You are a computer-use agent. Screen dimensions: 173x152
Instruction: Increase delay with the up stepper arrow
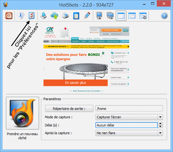(x=160, y=124)
